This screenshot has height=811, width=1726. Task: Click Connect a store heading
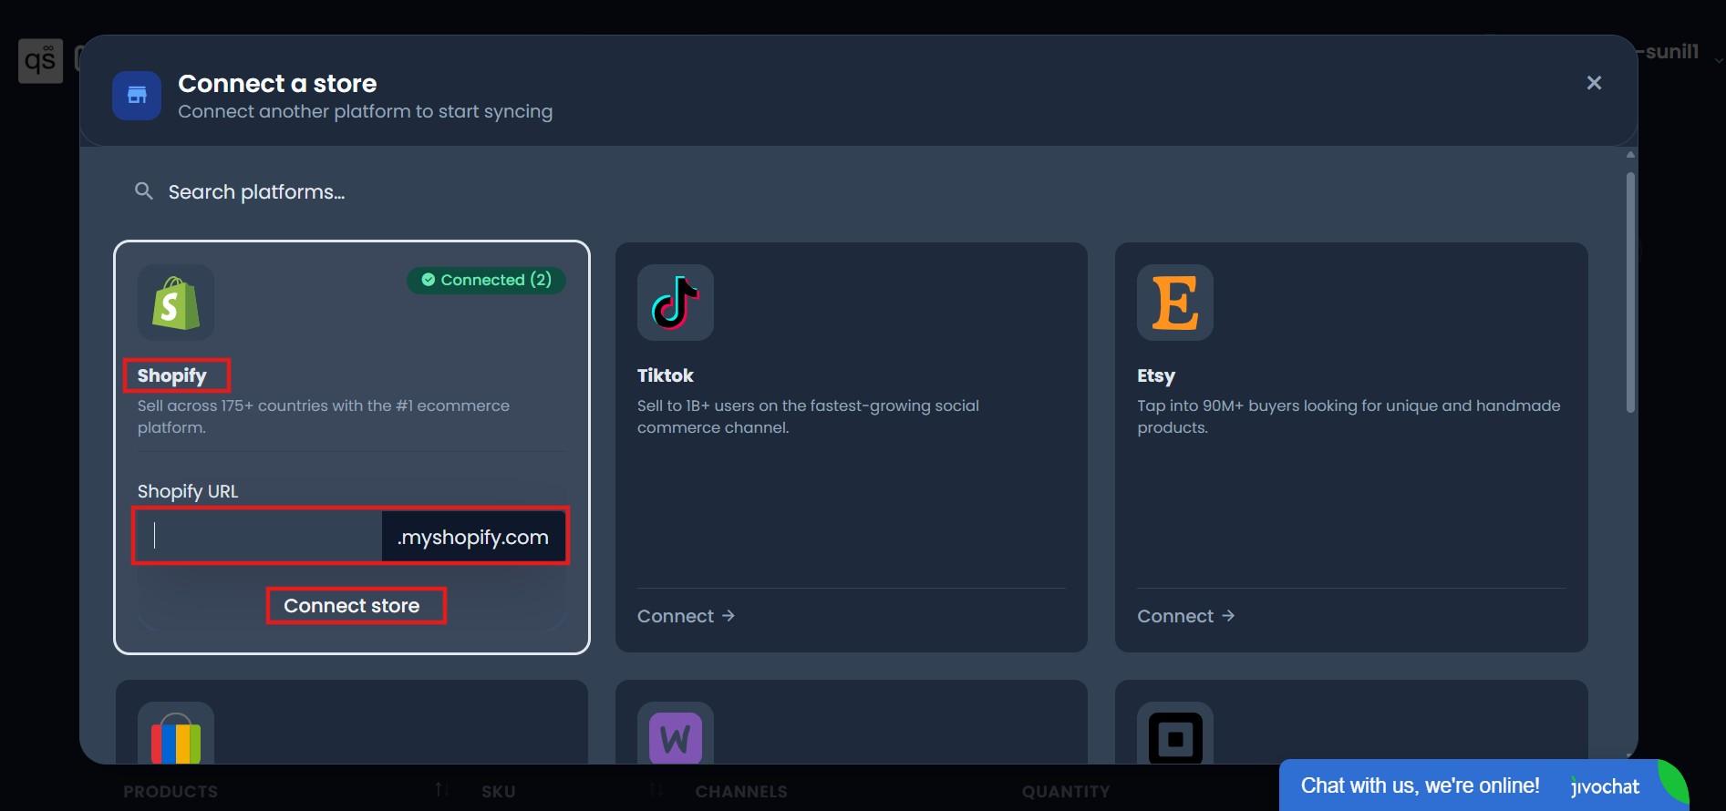click(277, 83)
